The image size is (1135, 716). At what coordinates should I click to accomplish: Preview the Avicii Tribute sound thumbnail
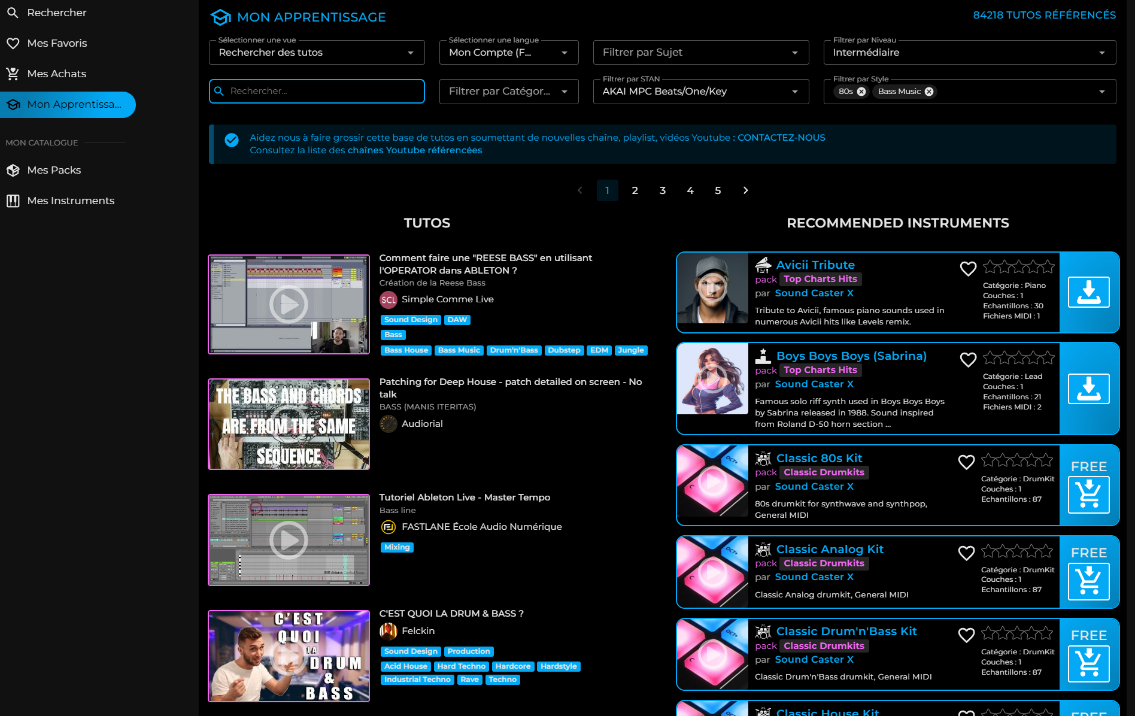click(x=713, y=289)
